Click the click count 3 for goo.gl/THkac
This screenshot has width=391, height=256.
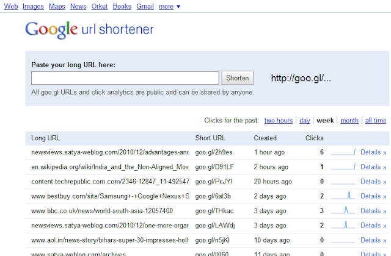click(x=322, y=211)
